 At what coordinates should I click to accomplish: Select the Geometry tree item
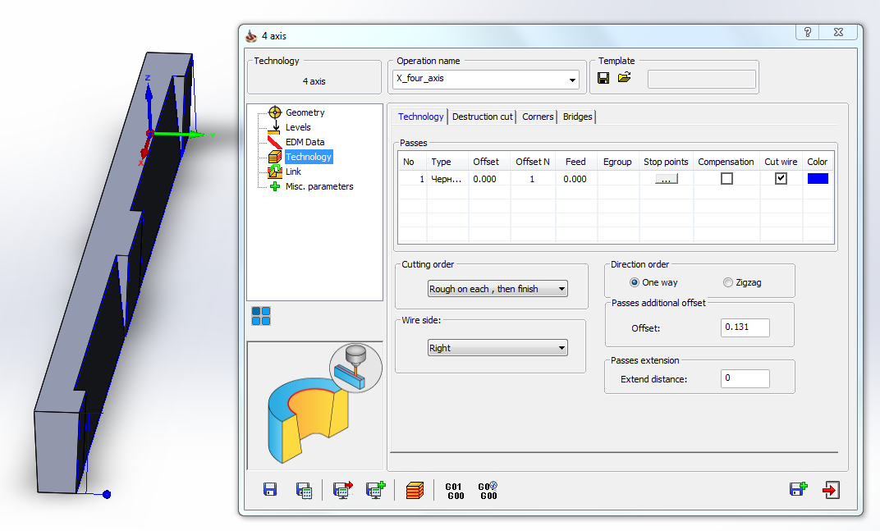(305, 112)
